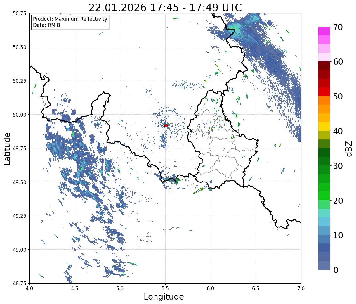Click the magenta top colorbar segment
Viewport: 356px width, 304px height.
click(324, 31)
